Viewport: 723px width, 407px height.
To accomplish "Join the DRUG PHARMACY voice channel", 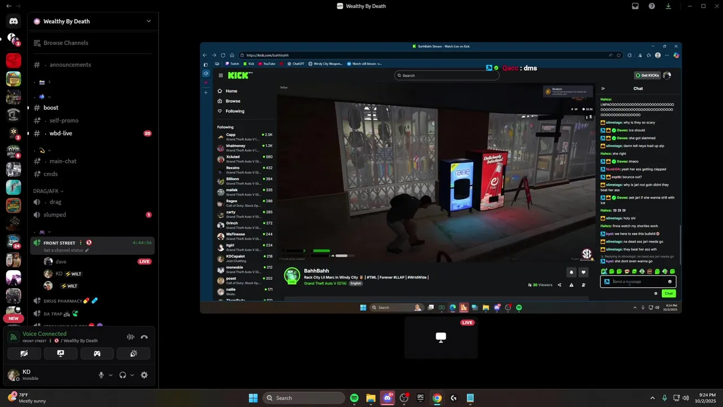I will (x=92, y=301).
